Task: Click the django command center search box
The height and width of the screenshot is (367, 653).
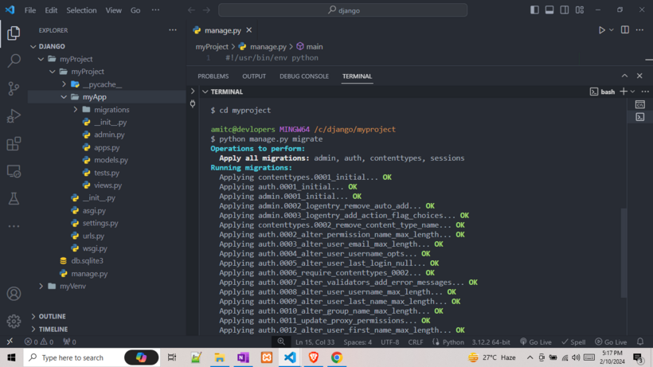Action: coord(343,10)
